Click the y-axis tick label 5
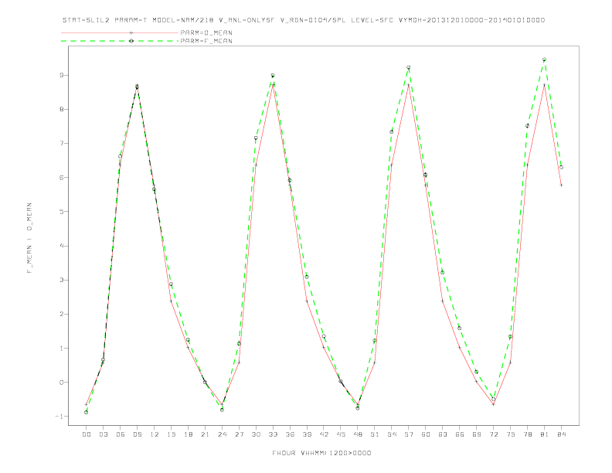Screen dimensions: 612x473 pyautogui.click(x=61, y=212)
